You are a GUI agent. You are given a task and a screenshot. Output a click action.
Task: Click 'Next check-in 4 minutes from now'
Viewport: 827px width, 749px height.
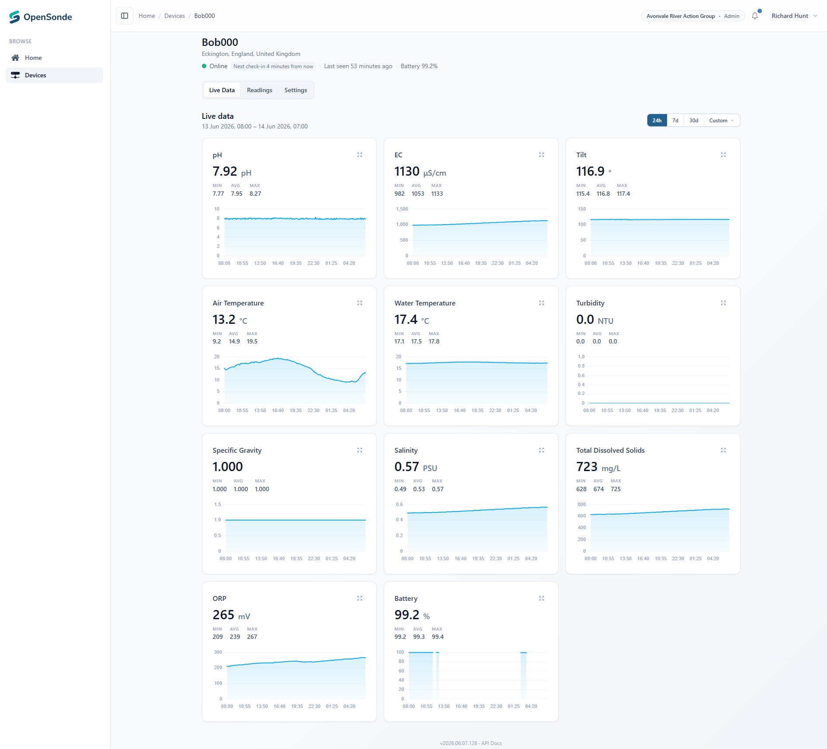273,66
